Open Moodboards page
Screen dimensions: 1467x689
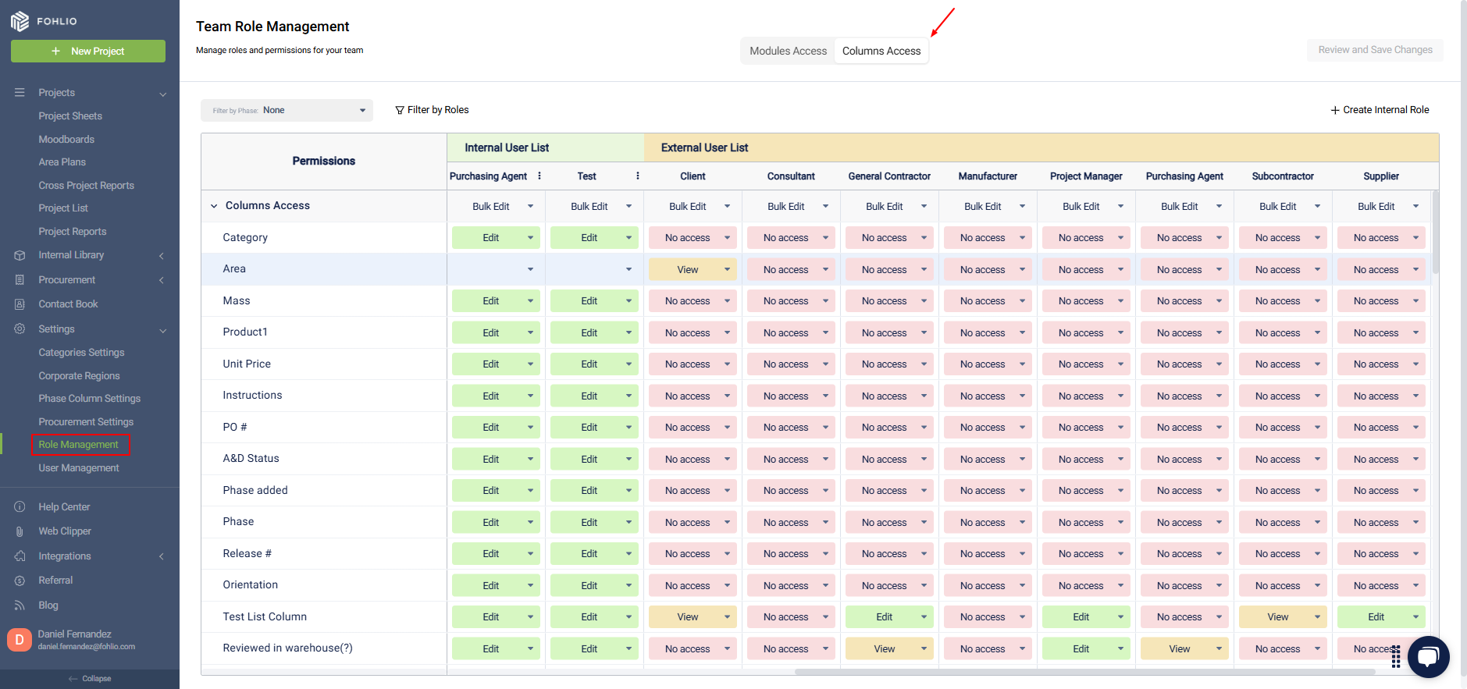pos(66,140)
